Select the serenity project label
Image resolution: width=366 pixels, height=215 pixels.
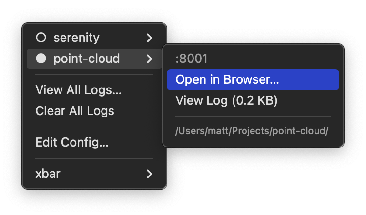76,38
